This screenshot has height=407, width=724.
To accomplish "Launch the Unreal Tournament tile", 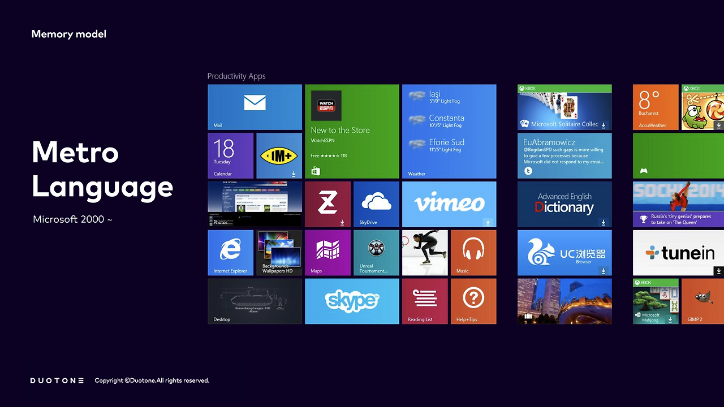I will (376, 253).
